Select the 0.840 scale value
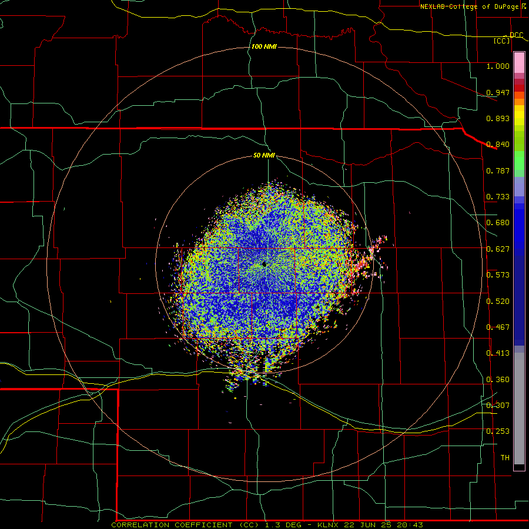Image resolution: width=529 pixels, height=529 pixels. tap(498, 145)
